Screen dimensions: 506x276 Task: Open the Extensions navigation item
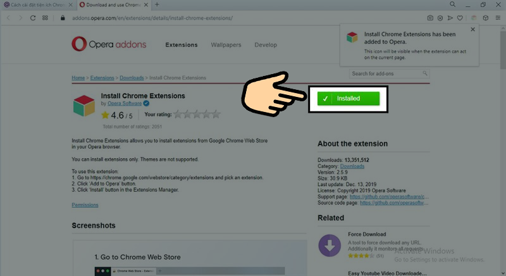182,45
